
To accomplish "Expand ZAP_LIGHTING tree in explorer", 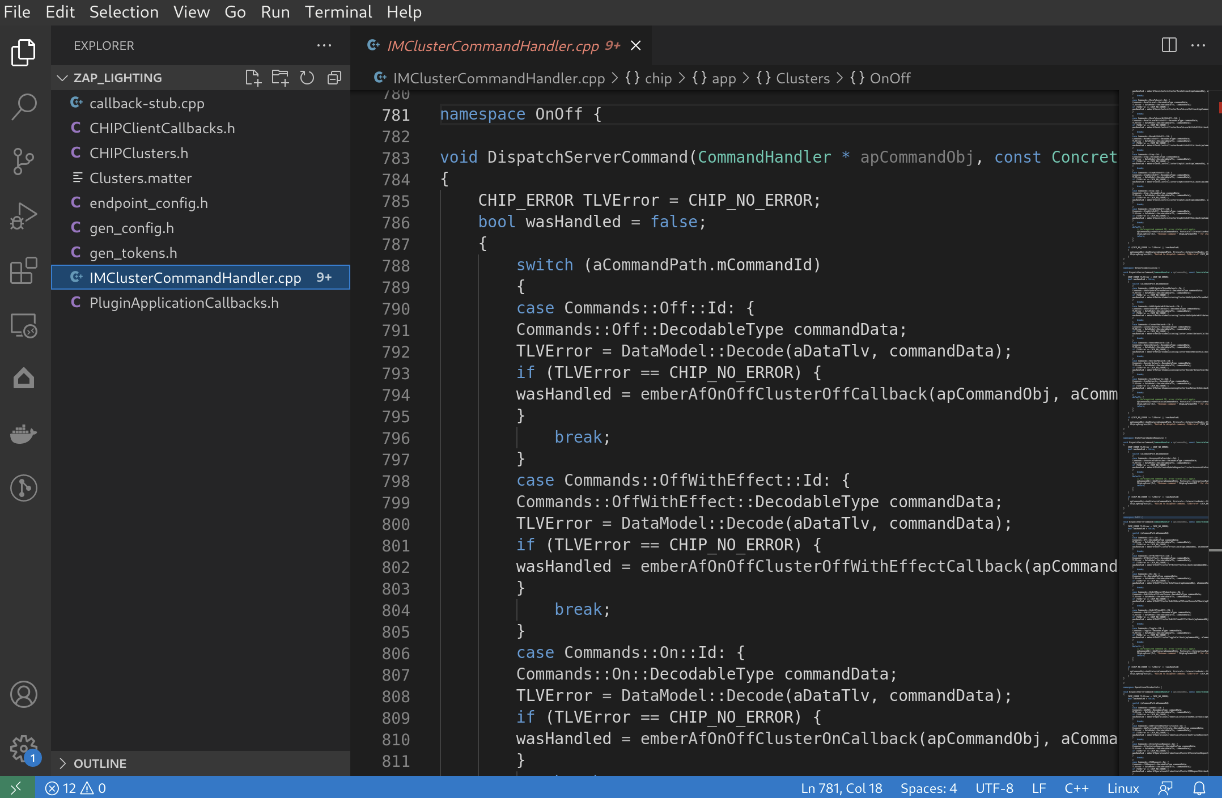I will [64, 78].
